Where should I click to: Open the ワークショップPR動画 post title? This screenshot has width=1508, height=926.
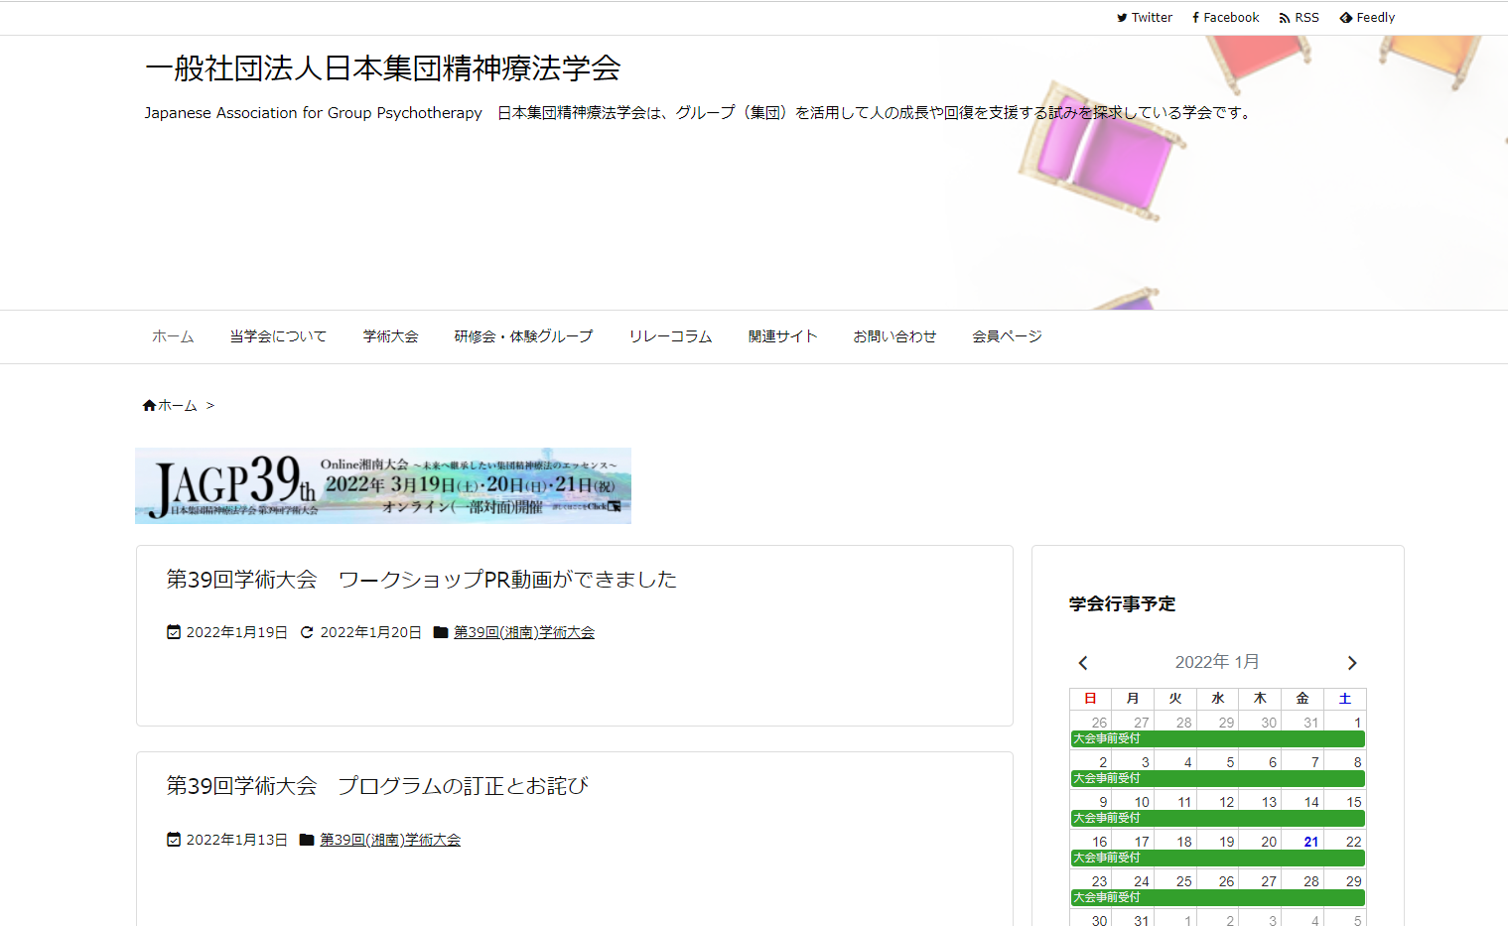[421, 580]
